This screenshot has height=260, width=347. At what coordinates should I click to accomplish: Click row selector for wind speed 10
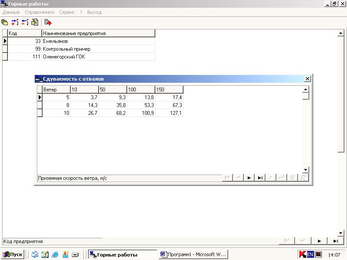(x=39, y=113)
